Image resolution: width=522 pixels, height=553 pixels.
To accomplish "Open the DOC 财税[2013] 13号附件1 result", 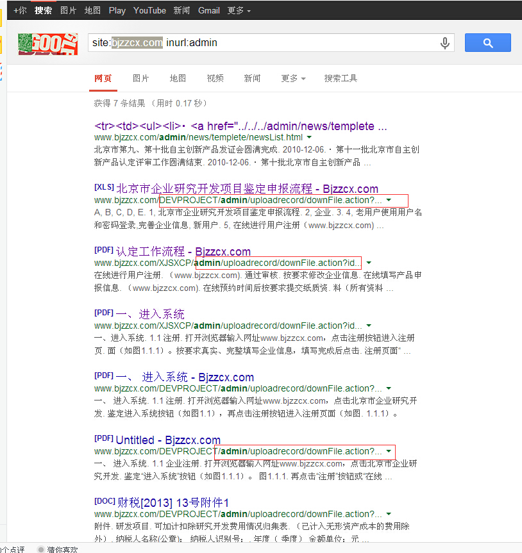I will [x=173, y=502].
